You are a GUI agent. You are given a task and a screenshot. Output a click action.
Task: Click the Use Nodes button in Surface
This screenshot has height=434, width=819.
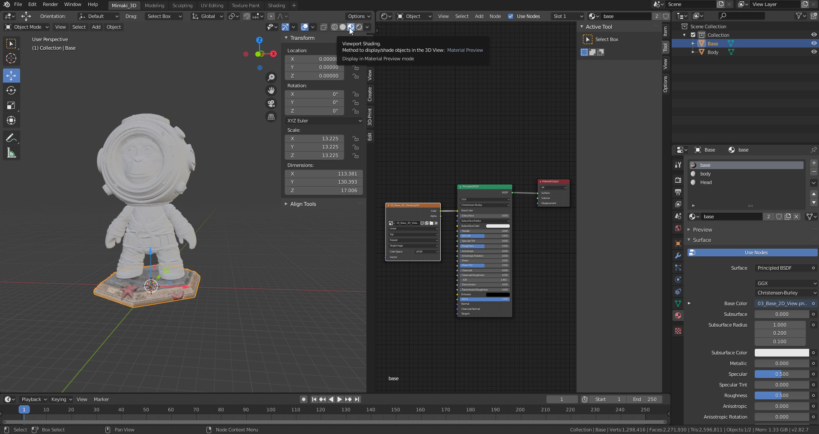pos(756,253)
